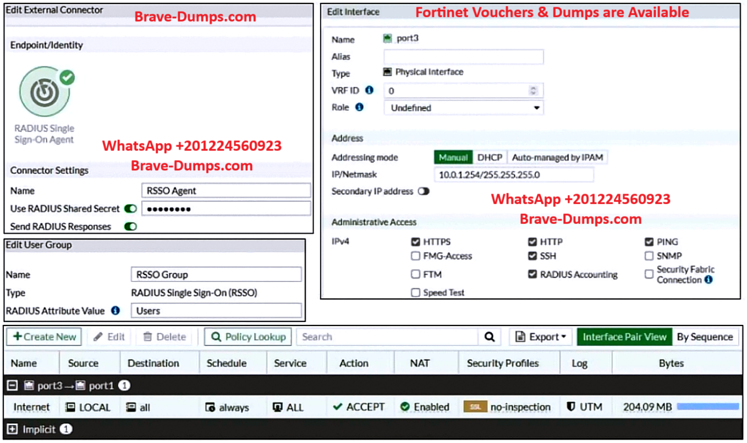747x443 pixels.
Task: Switch to By Sequence view
Action: (705, 337)
